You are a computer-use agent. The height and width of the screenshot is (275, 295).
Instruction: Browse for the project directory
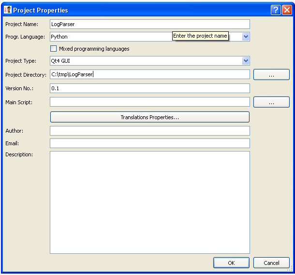point(271,75)
